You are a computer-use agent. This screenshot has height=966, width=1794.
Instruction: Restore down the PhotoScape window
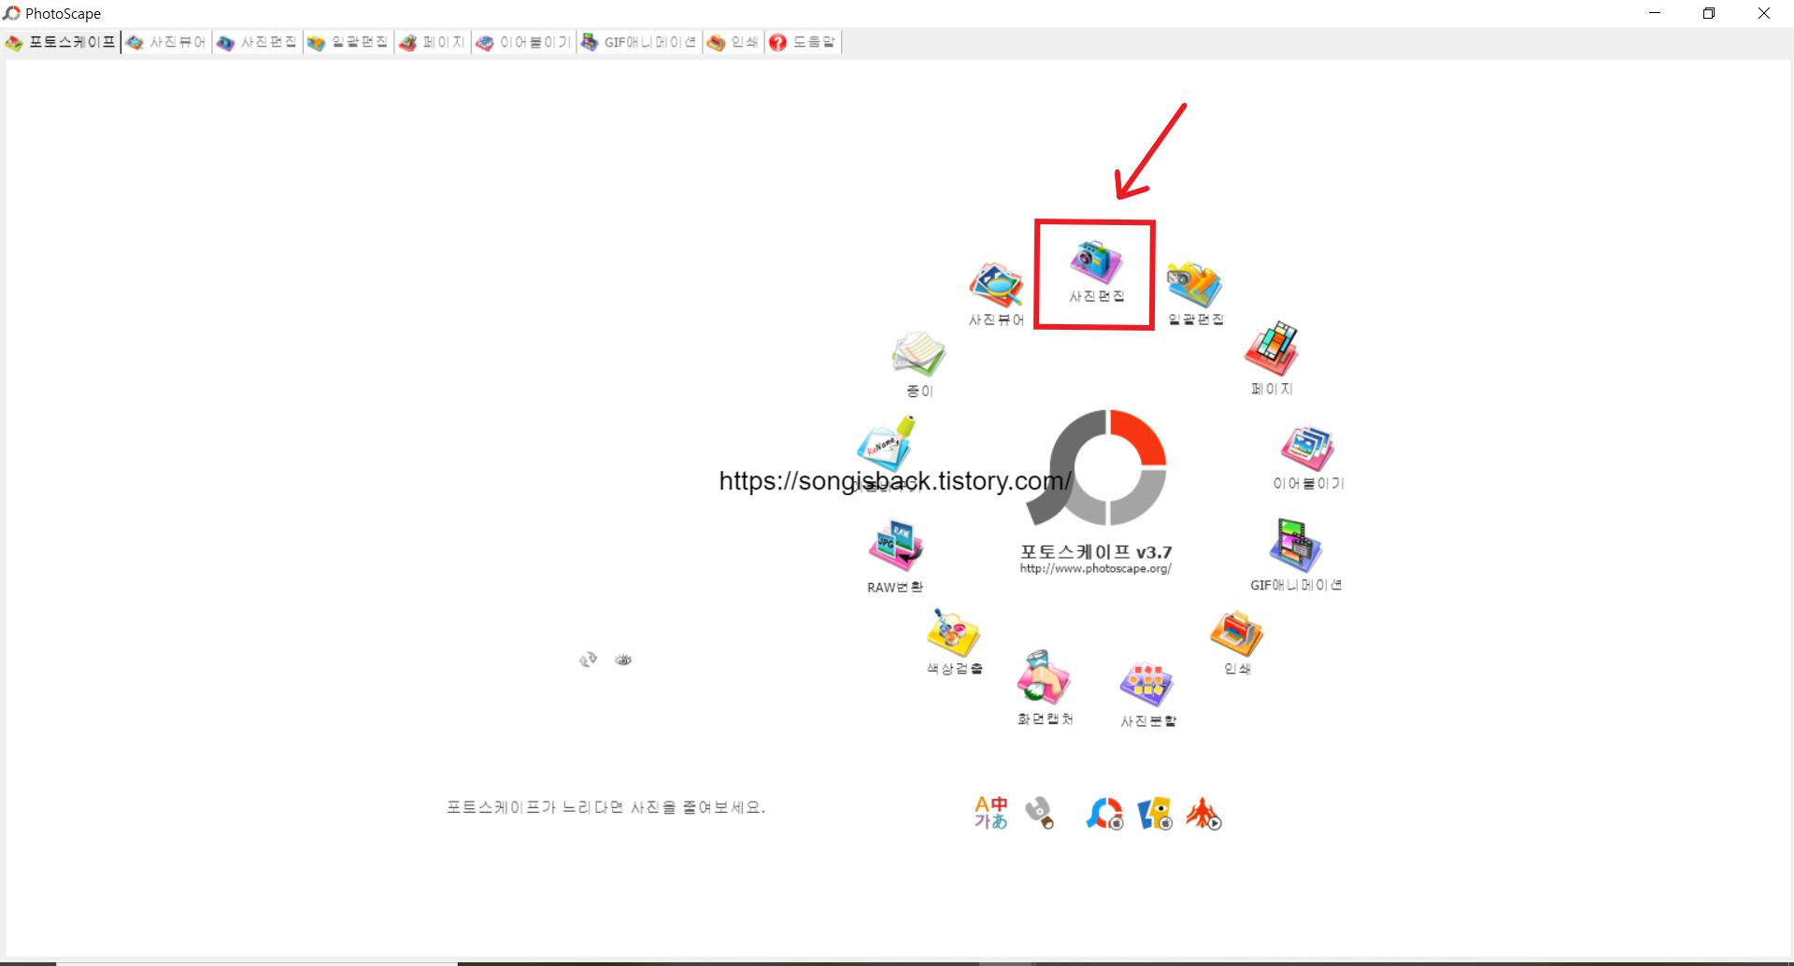1709,13
